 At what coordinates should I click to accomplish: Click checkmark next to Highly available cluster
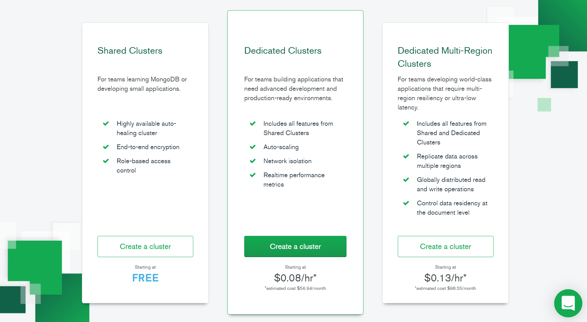[106, 124]
